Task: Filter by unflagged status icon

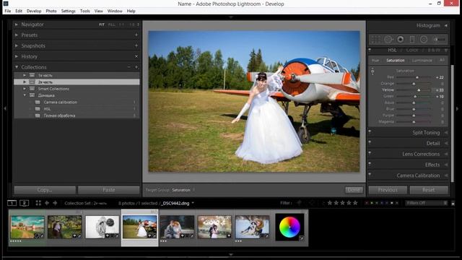Action: click(x=312, y=203)
